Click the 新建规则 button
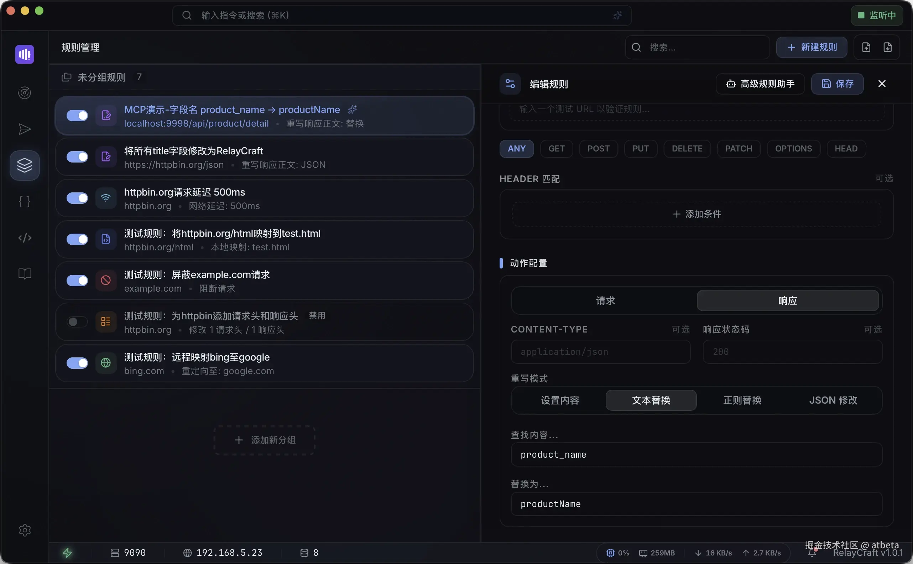This screenshot has height=564, width=913. coord(812,47)
